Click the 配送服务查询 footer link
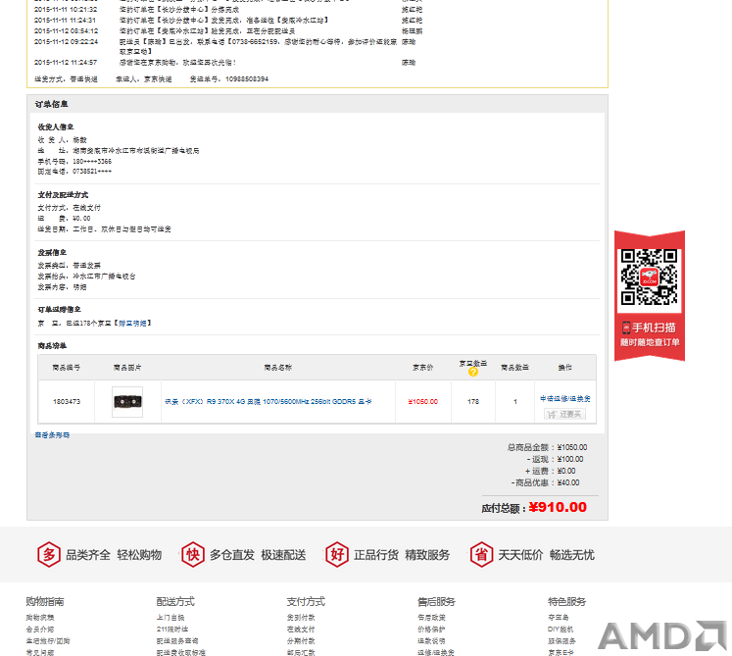 [x=177, y=641]
